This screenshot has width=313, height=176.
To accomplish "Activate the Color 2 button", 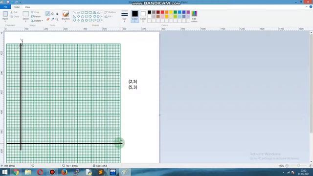I will [143, 16].
